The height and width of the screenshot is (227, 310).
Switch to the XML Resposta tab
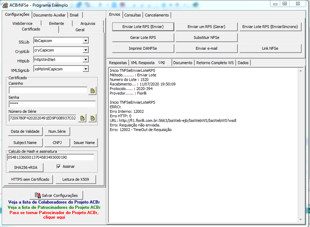142,63
